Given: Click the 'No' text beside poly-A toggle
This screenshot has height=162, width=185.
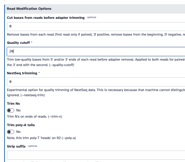Looking at the screenshot, I should click(18, 132).
